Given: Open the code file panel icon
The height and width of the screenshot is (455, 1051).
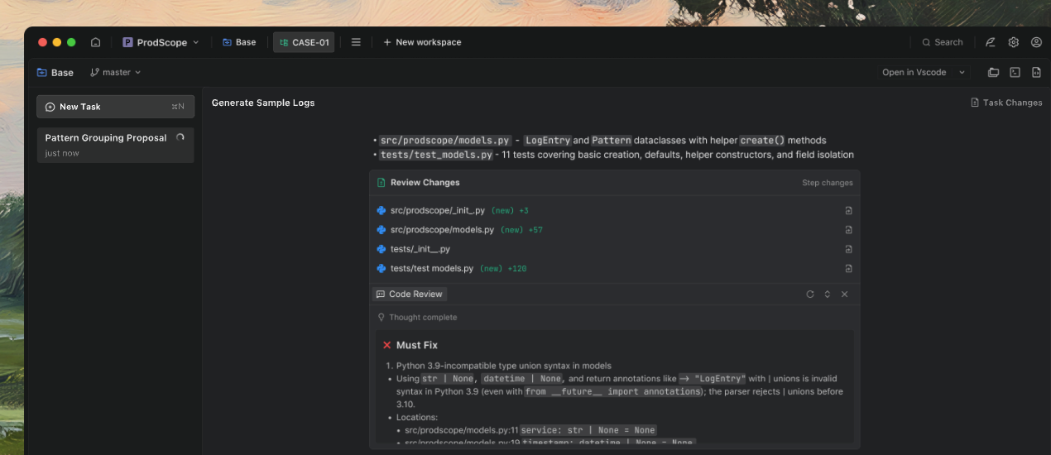Looking at the screenshot, I should pyautogui.click(x=1035, y=73).
